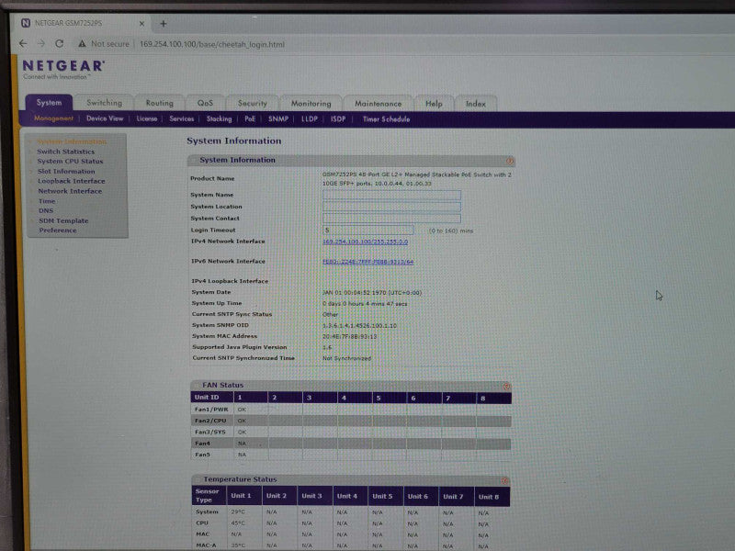
Task: Click the Not secure warning icon
Action: tap(82, 43)
